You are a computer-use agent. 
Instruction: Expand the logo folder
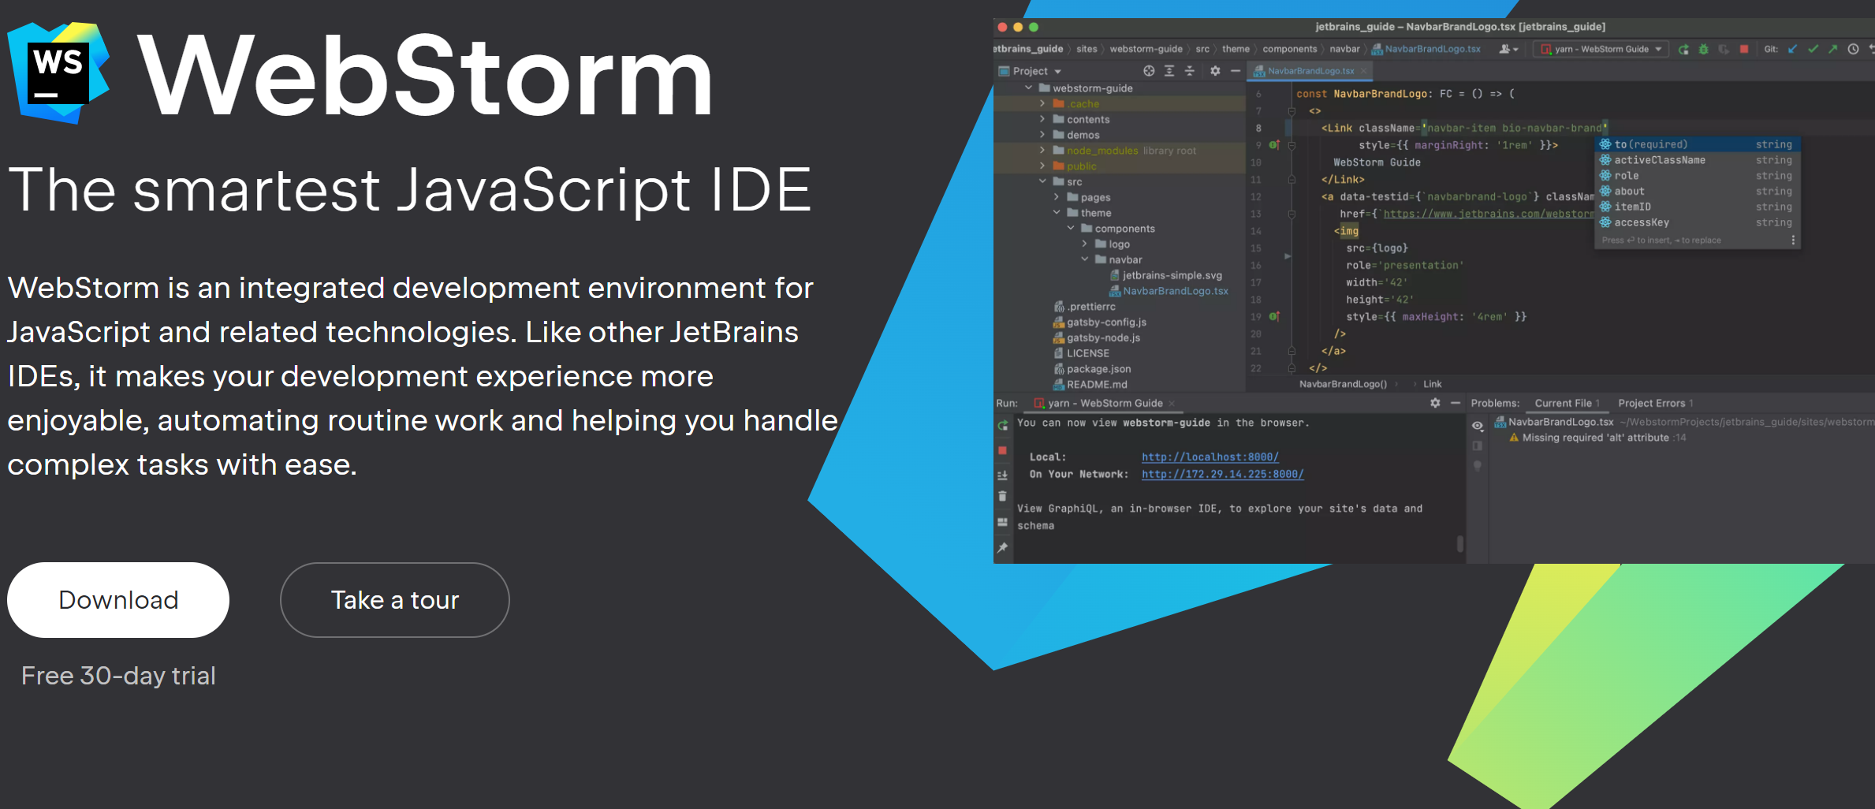[1085, 244]
